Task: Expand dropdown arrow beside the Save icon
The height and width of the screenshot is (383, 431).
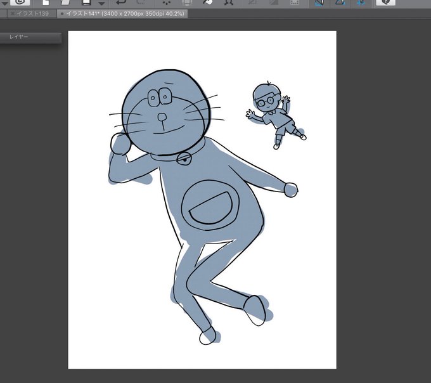Action: coord(101,3)
